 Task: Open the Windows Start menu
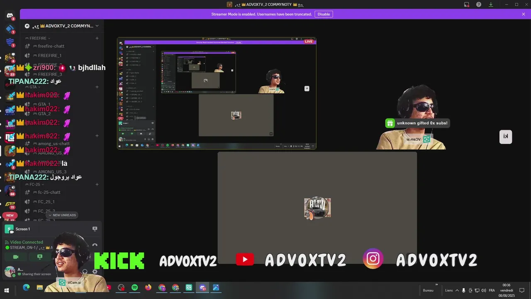click(7, 290)
